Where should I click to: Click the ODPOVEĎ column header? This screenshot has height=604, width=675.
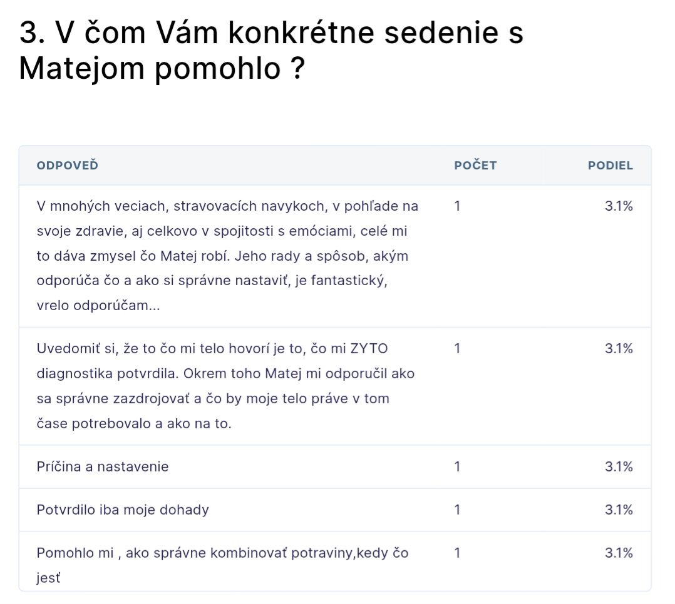click(68, 166)
